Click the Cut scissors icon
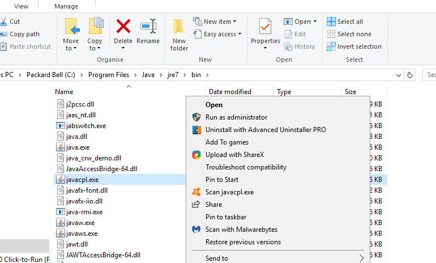This screenshot has height=263, width=436. tap(3, 22)
